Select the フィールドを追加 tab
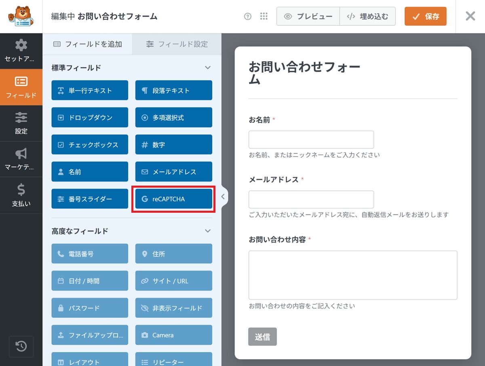Viewport: 485px width, 366px height. pyautogui.click(x=87, y=44)
